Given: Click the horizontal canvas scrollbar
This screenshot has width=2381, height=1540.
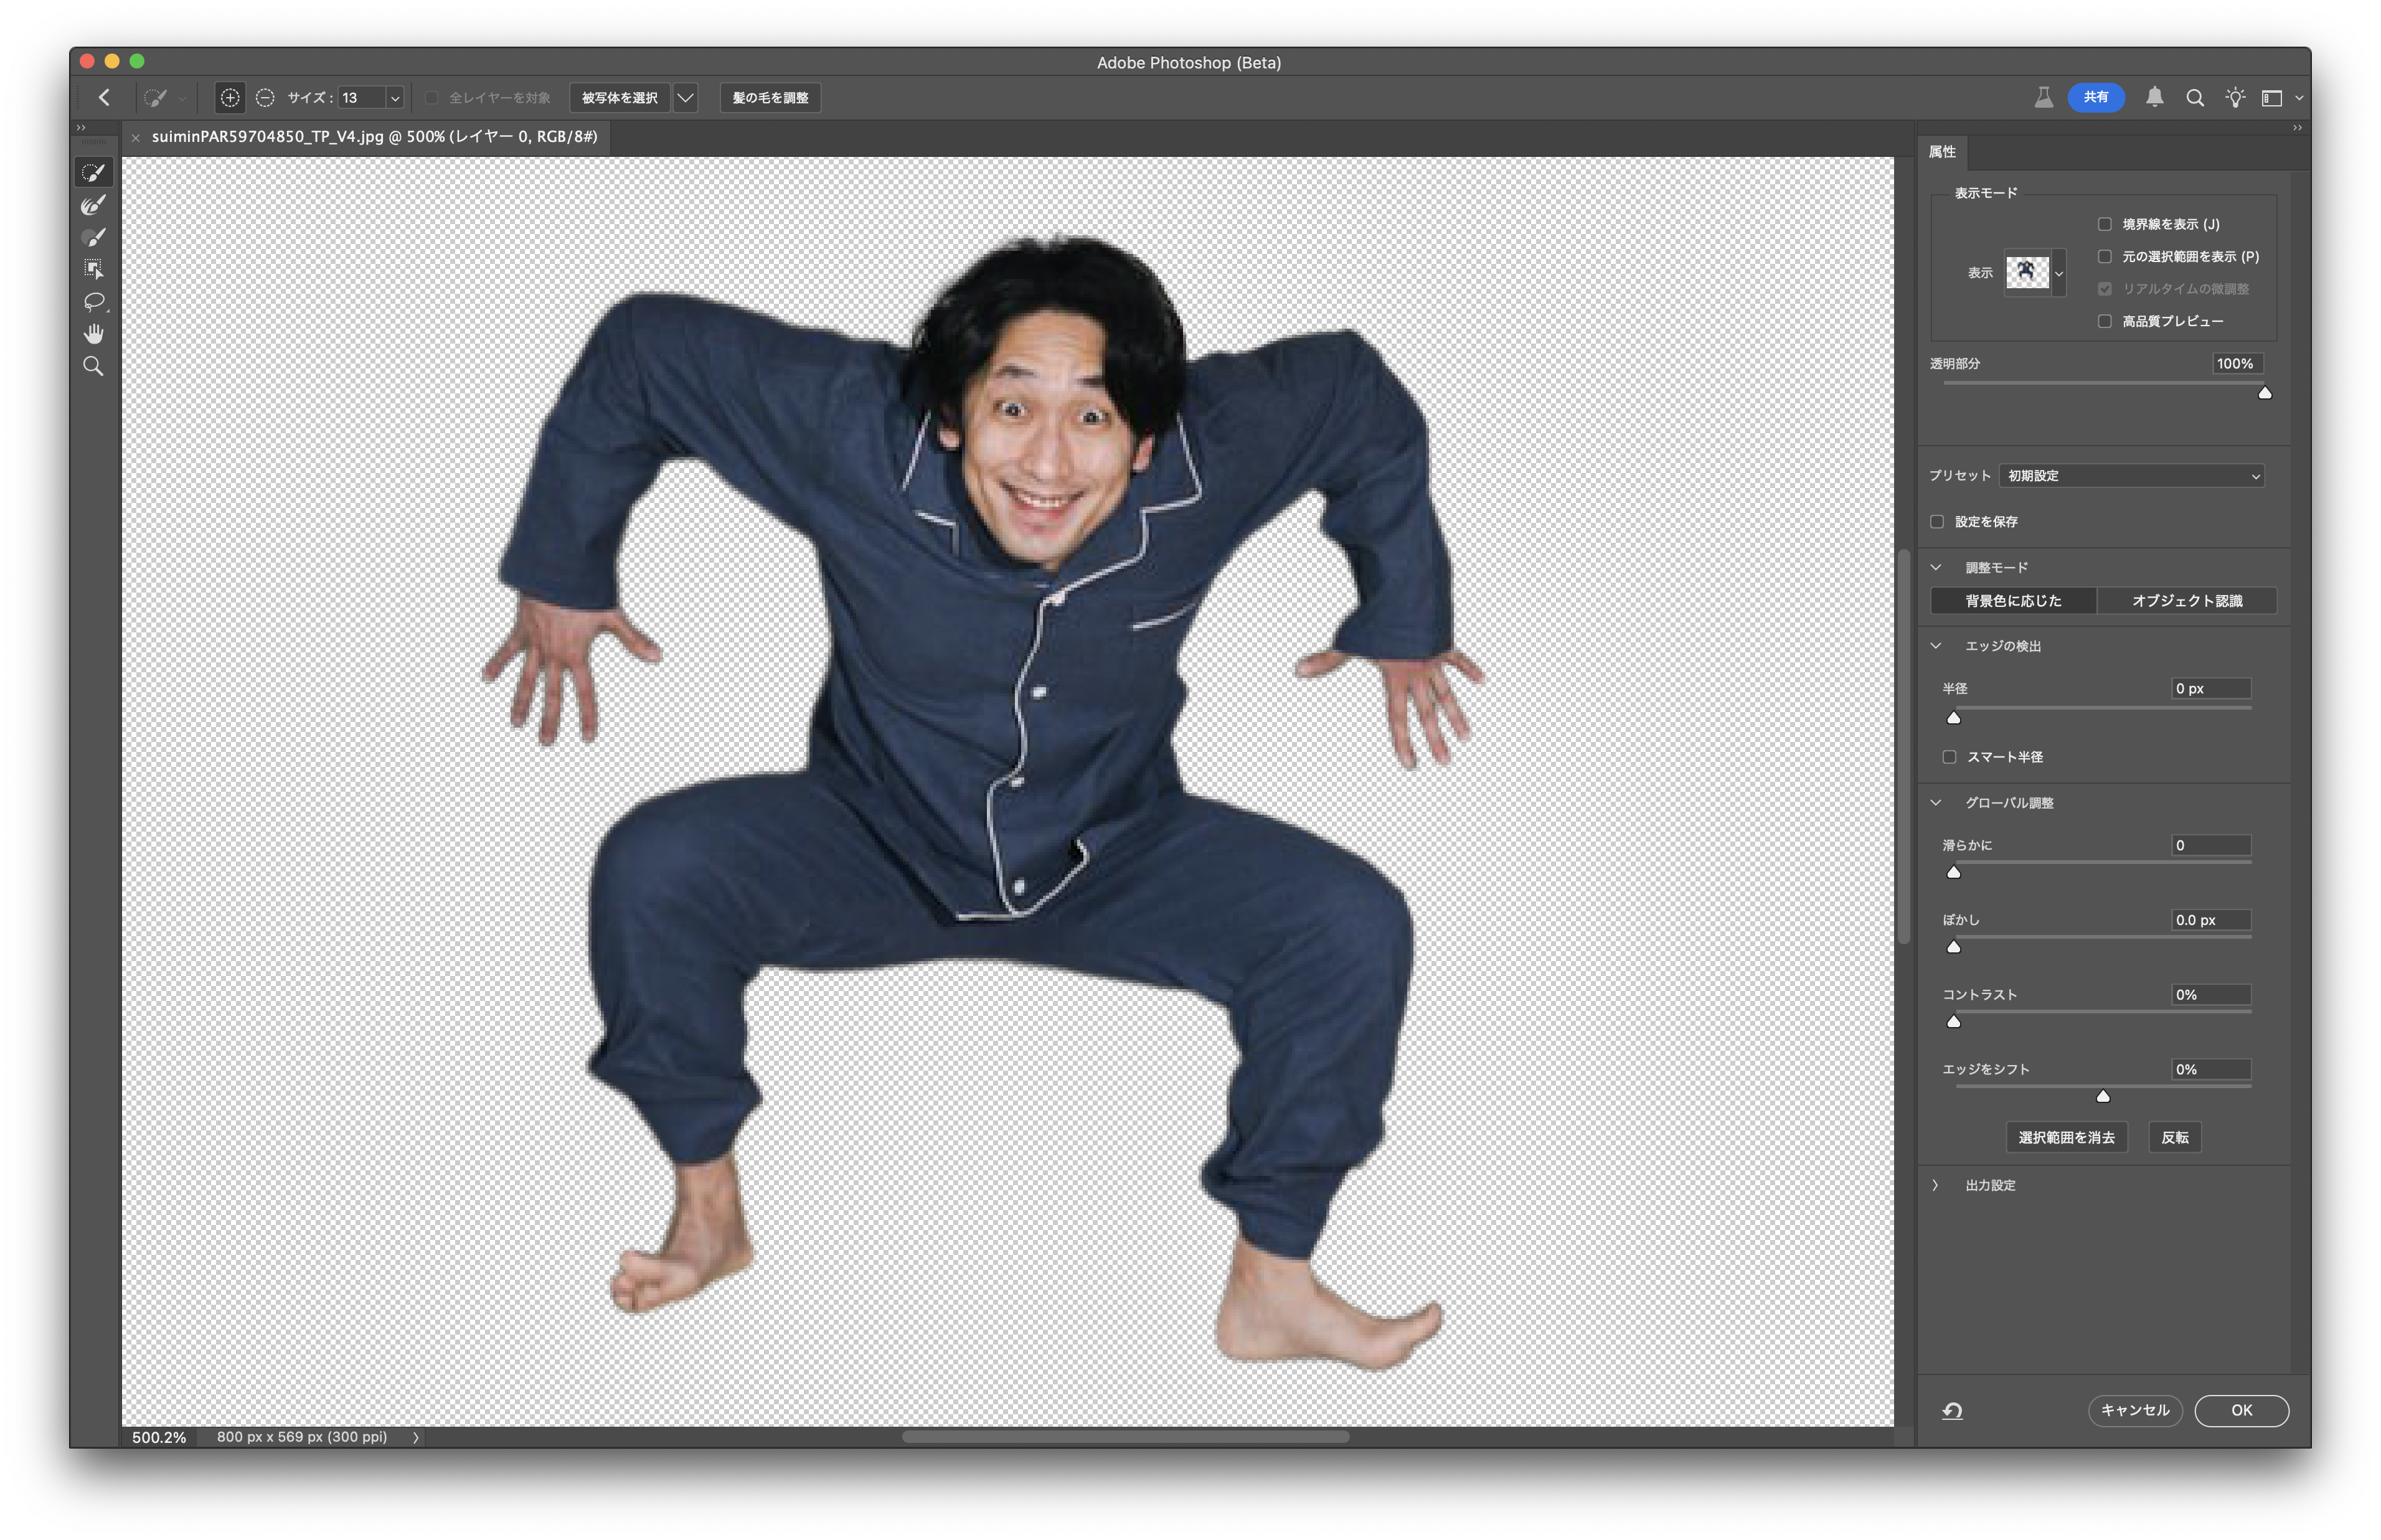Looking at the screenshot, I should [1125, 1437].
